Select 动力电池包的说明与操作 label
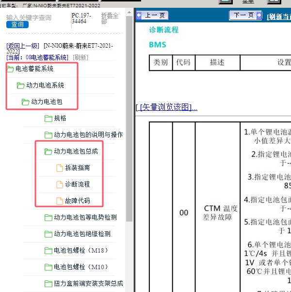This screenshot has width=291, height=292. coord(88,135)
